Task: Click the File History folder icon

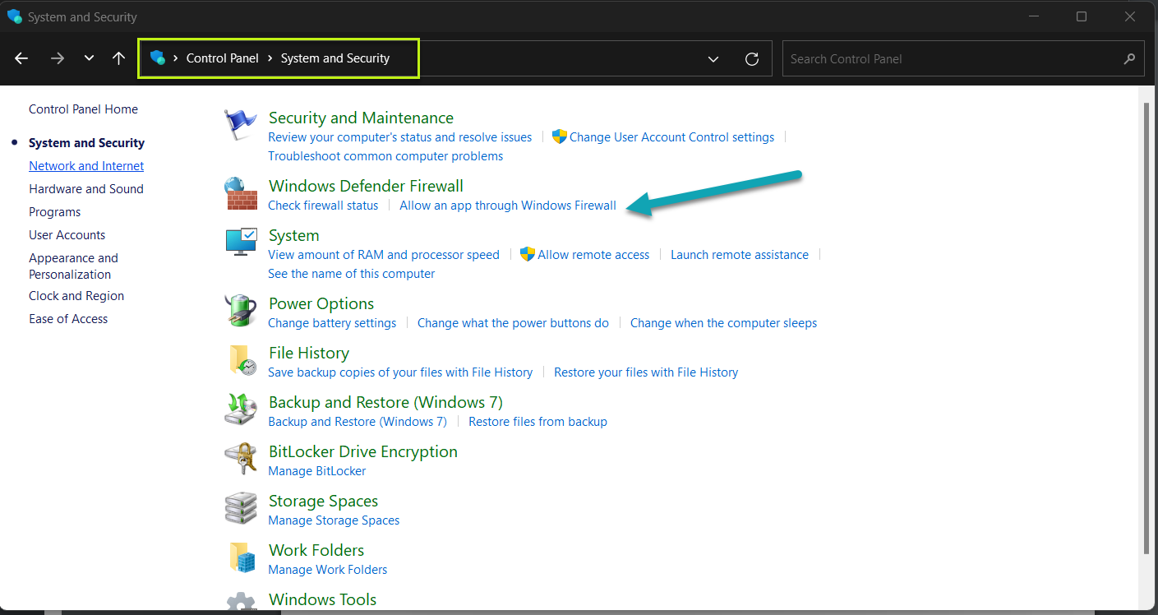Action: point(241,360)
